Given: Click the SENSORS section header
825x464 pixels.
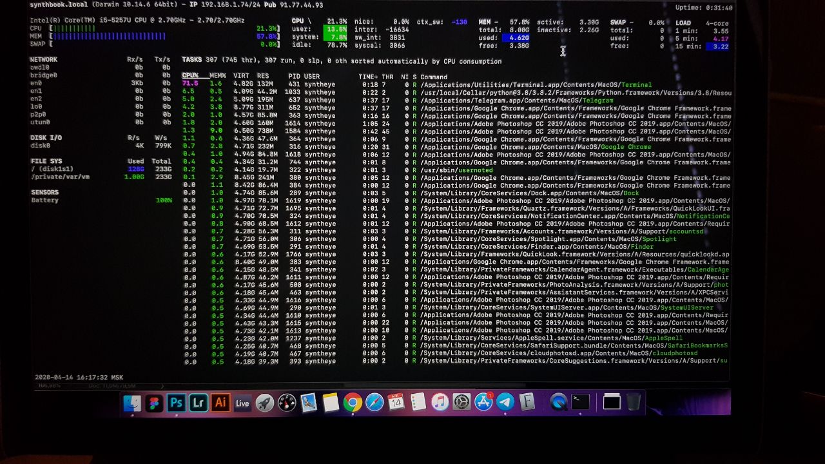Looking at the screenshot, I should coord(44,192).
